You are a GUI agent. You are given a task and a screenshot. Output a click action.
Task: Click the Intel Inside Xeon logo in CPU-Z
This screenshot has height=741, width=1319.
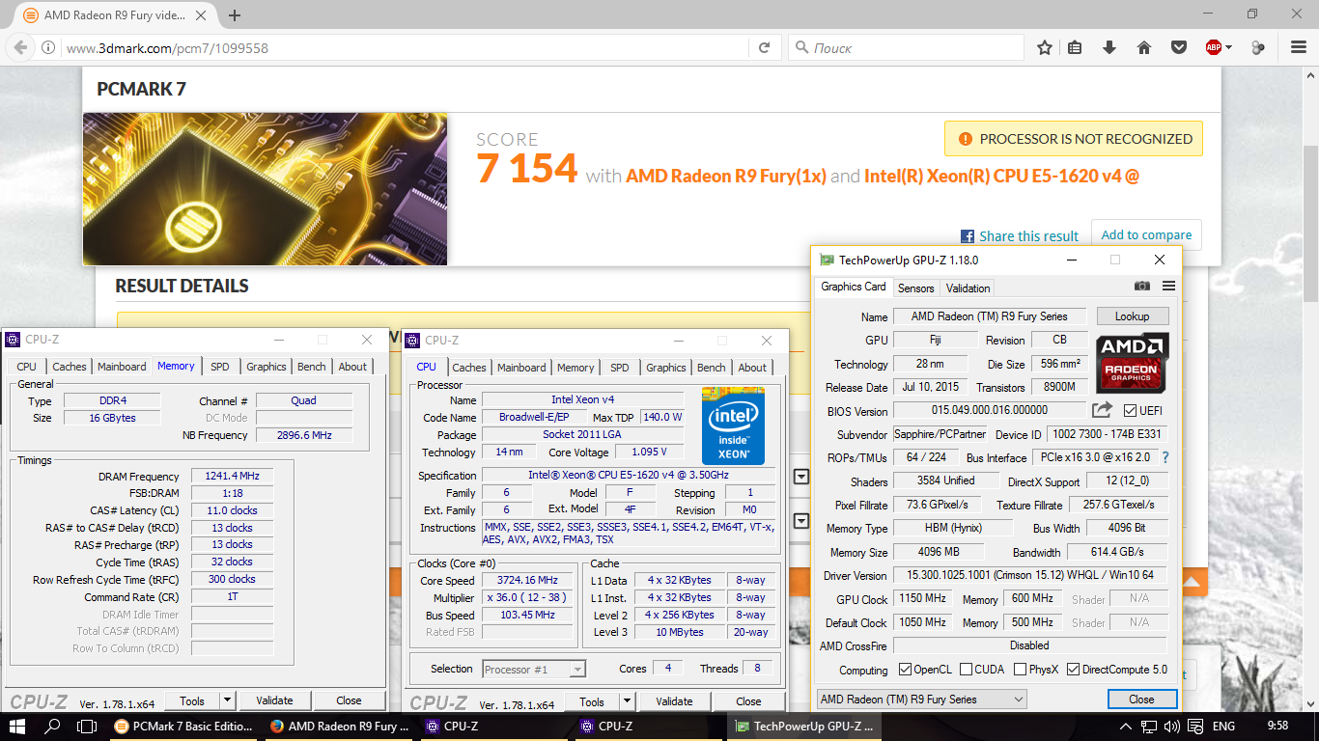click(733, 426)
